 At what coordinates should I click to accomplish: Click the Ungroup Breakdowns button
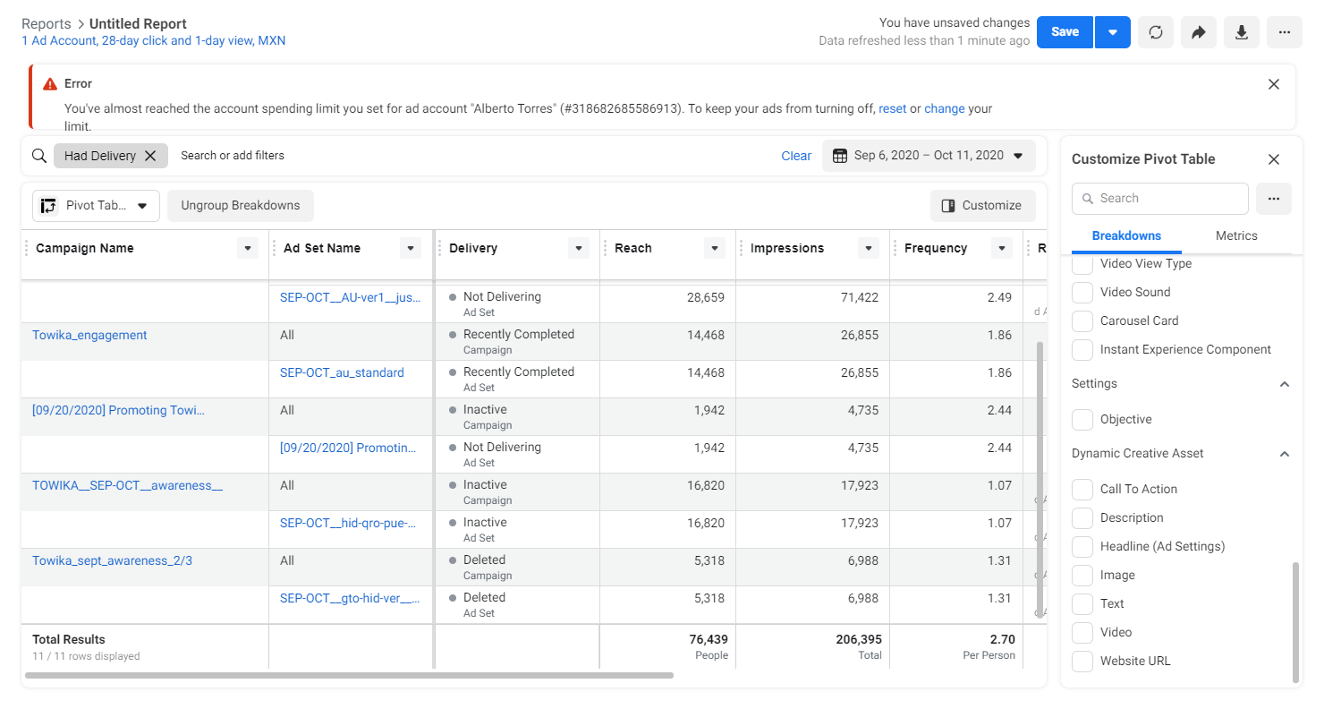pos(241,206)
